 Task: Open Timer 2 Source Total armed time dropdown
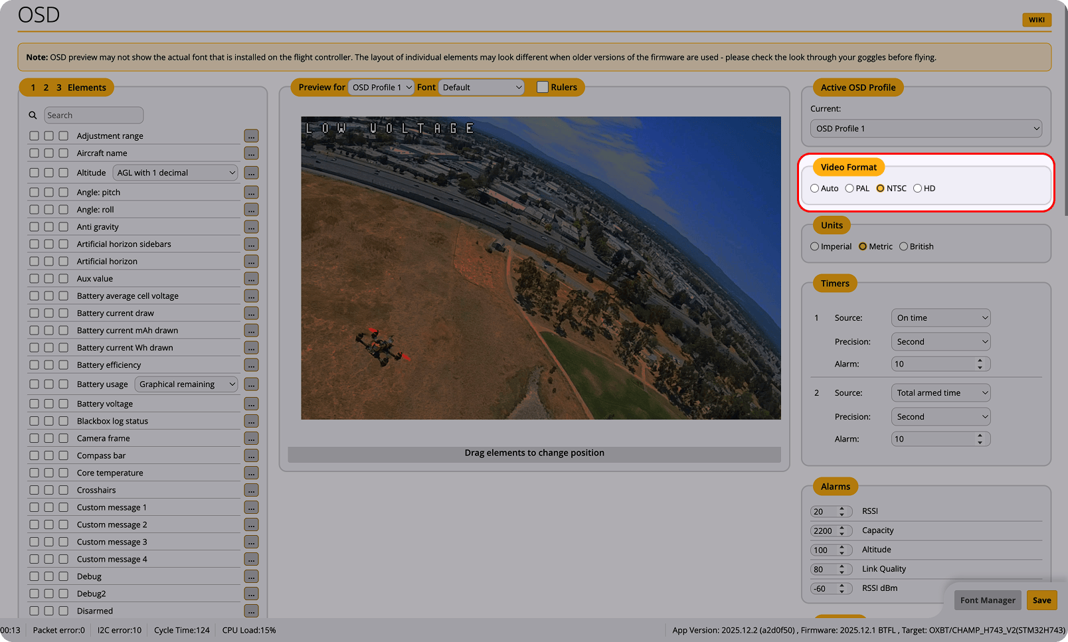[x=940, y=393]
